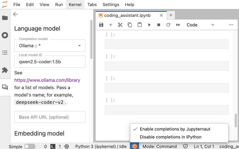Run the selected cell
Screen dimensions: 239x149
pyautogui.click(x=149, y=25)
